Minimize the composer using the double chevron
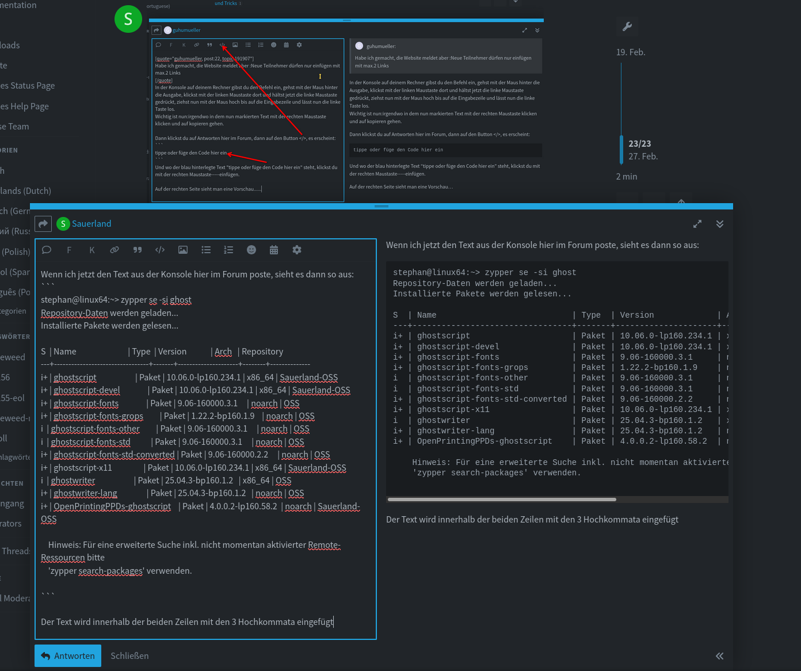This screenshot has height=671, width=801. pyautogui.click(x=720, y=224)
